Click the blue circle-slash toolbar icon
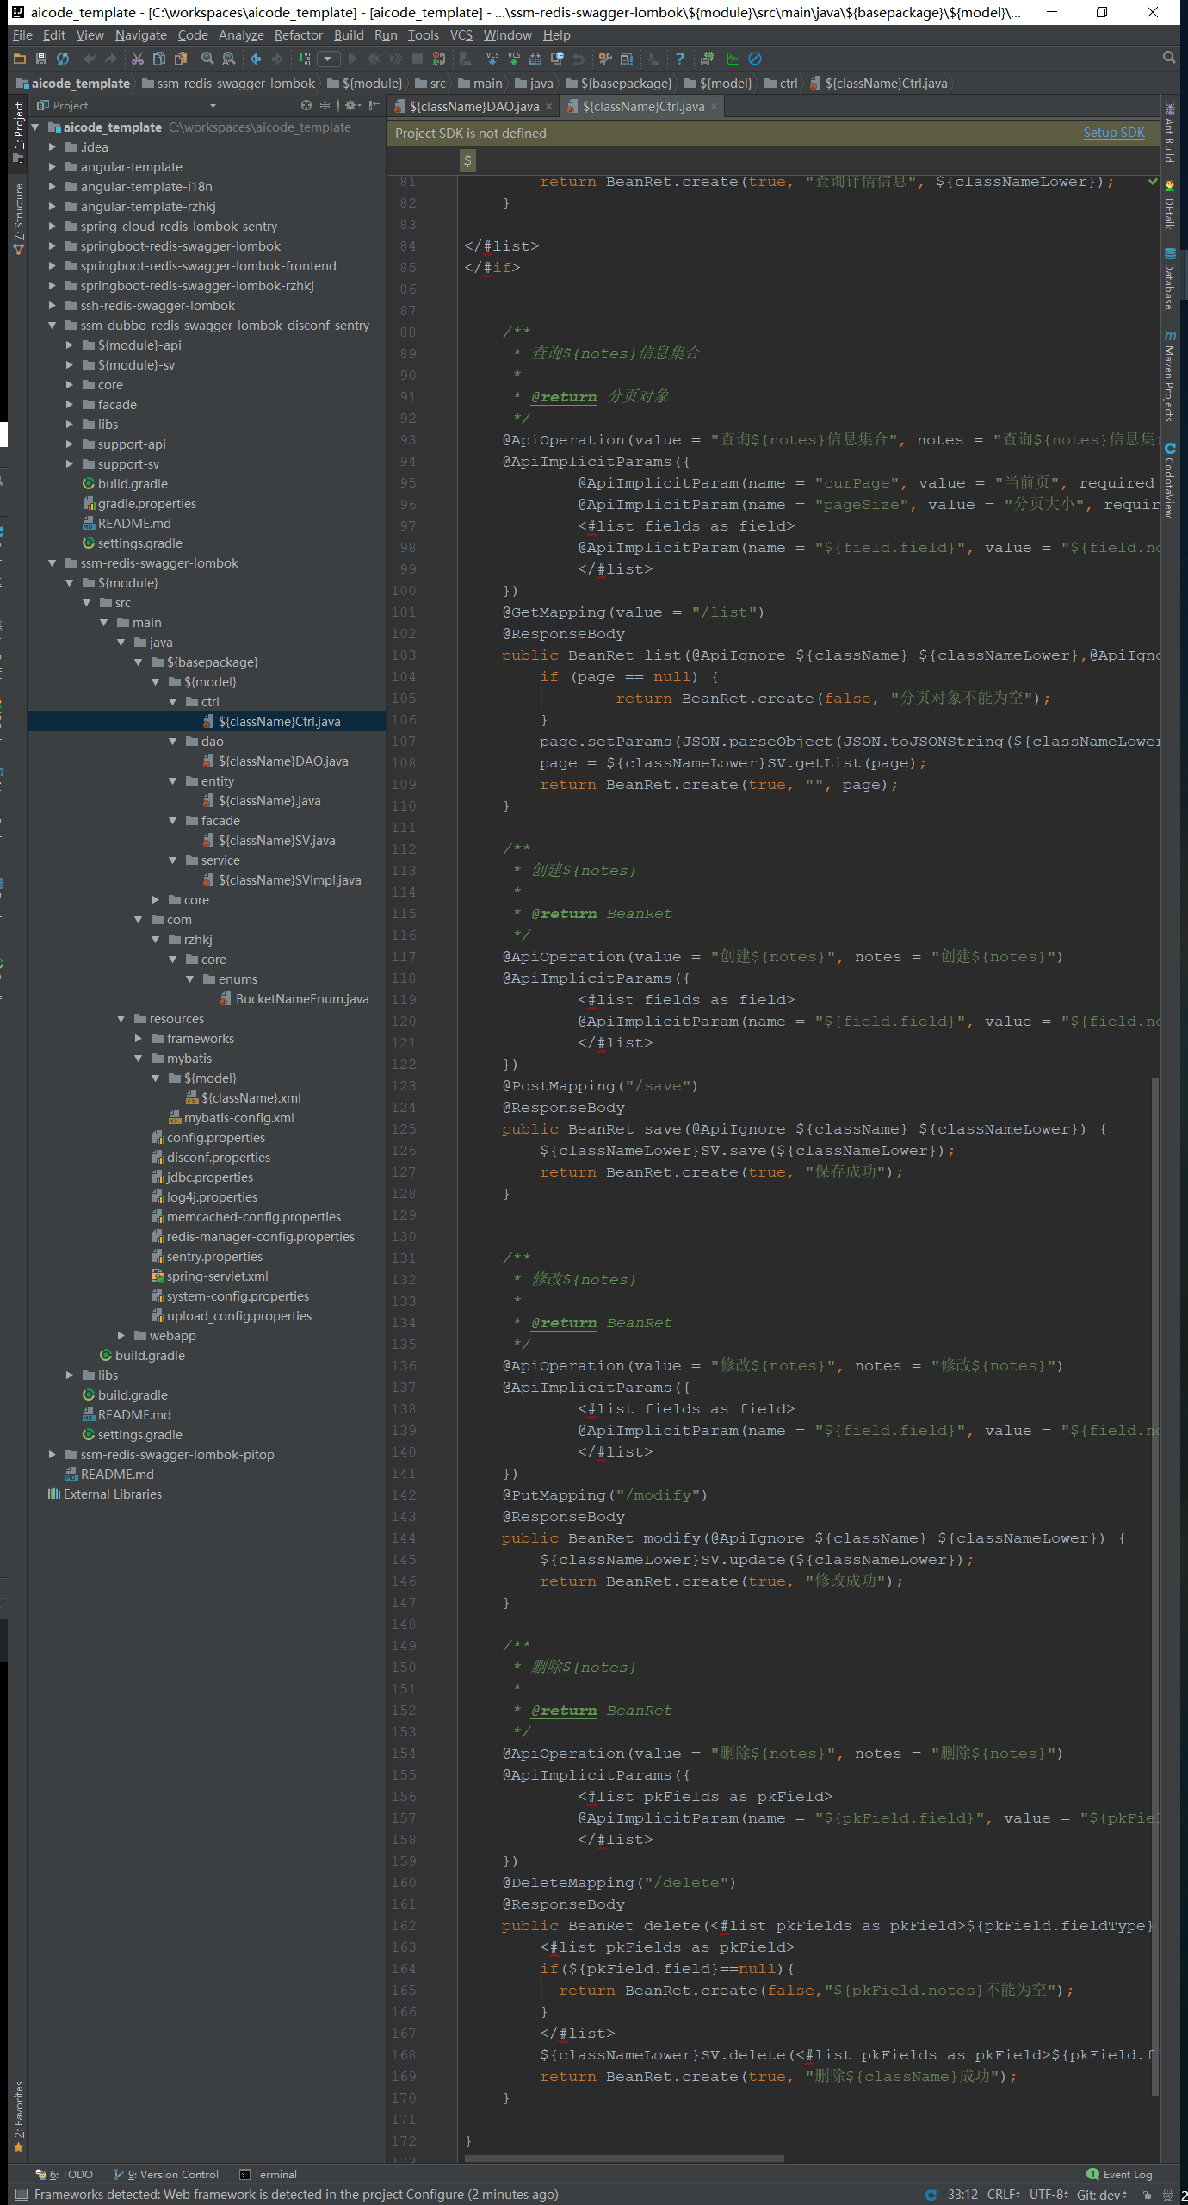Viewport: 1188px width, 2205px height. (x=755, y=59)
